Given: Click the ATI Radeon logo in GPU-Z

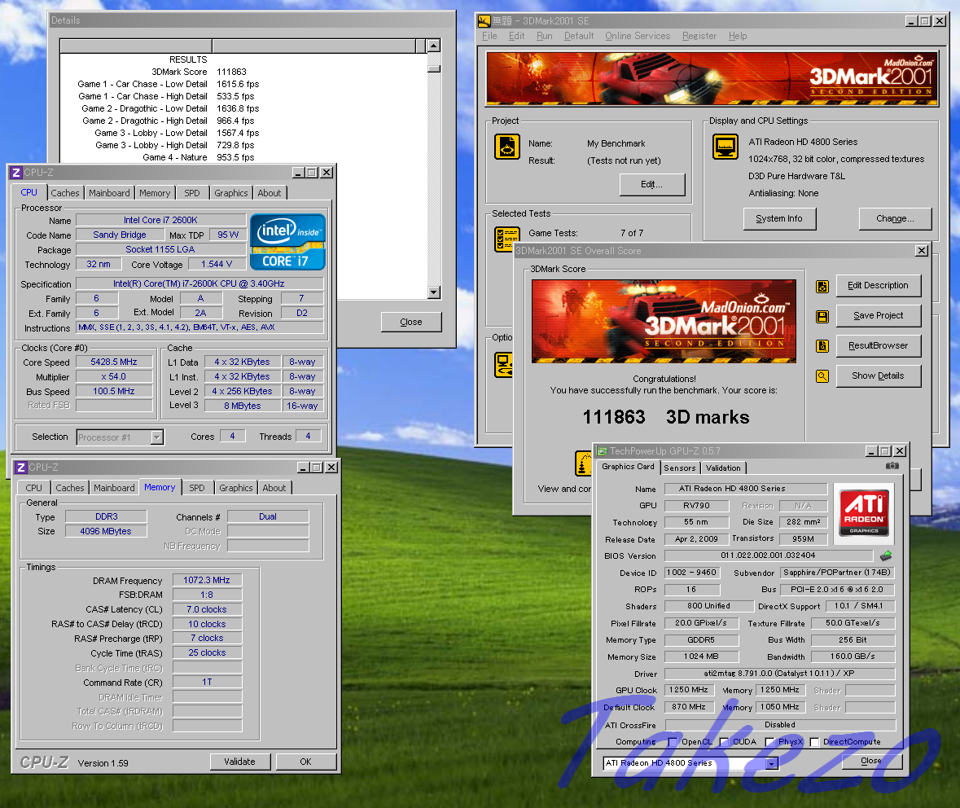Looking at the screenshot, I should (864, 512).
